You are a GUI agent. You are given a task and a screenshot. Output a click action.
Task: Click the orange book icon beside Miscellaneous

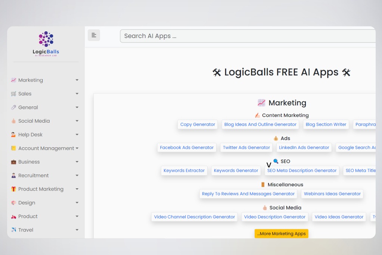coord(263,185)
